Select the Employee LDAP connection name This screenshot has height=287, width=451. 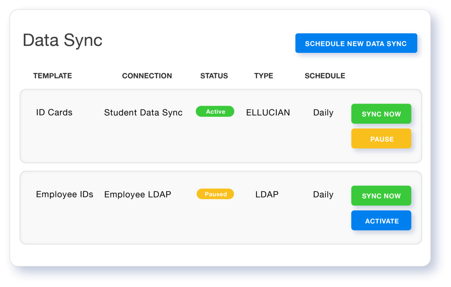(x=138, y=195)
